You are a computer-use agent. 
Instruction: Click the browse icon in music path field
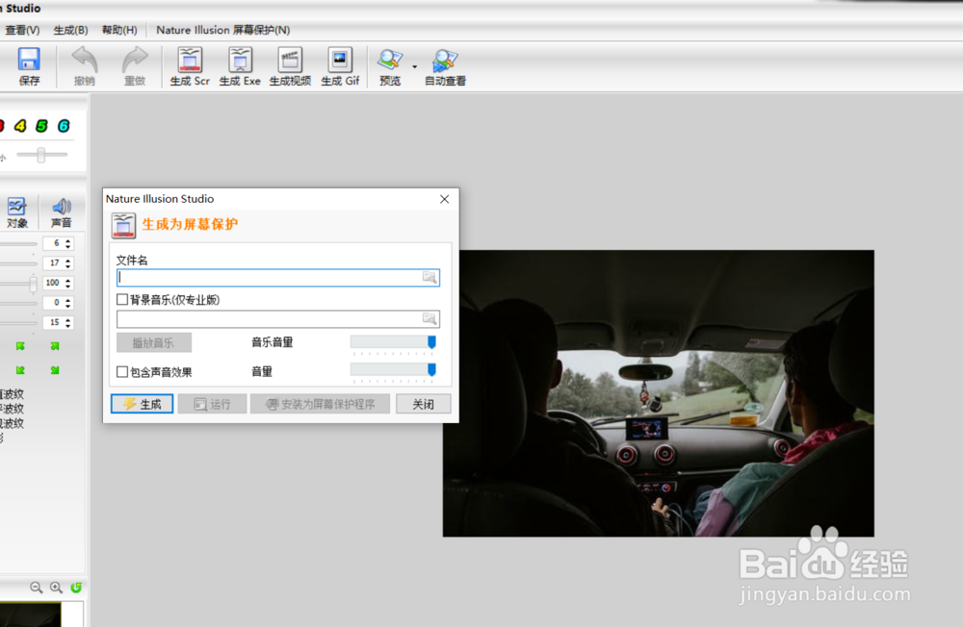click(429, 318)
